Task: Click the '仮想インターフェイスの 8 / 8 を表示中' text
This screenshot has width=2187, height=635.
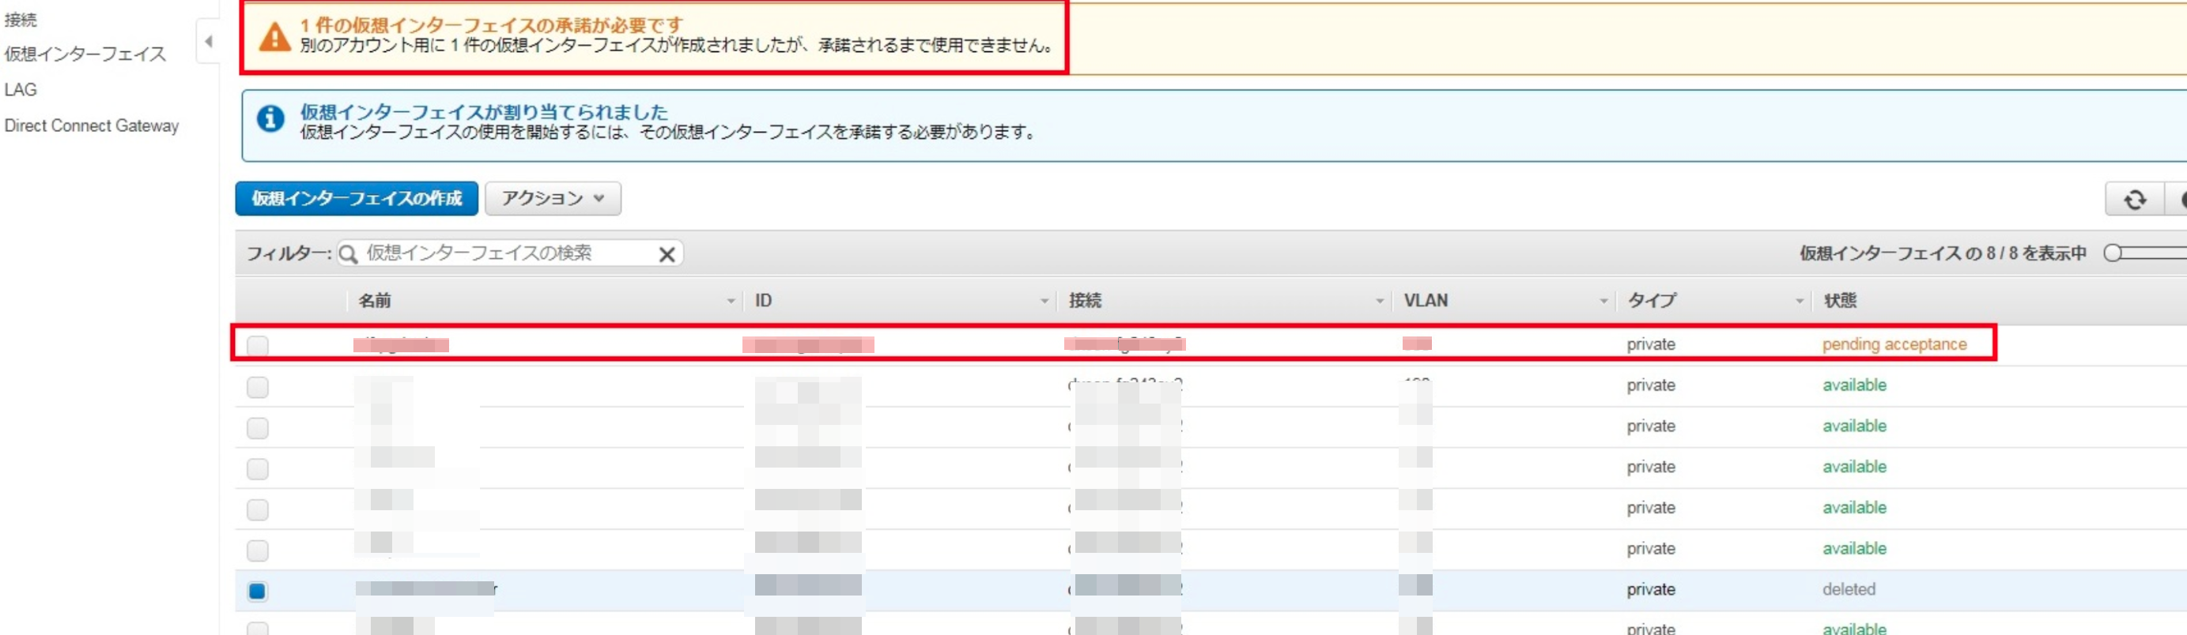Action: 1943,254
